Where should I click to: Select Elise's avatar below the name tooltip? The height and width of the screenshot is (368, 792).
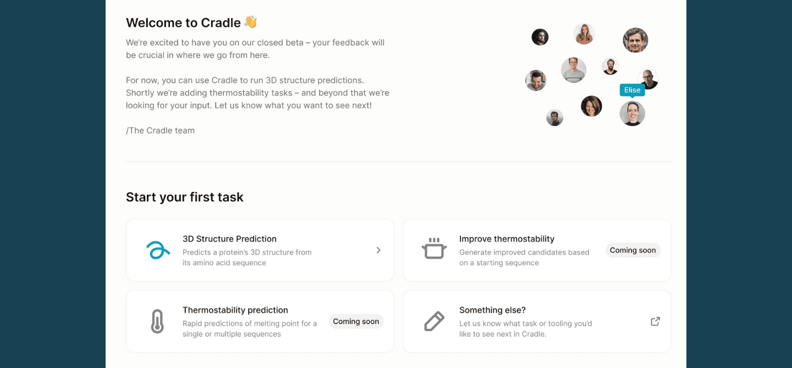click(632, 113)
